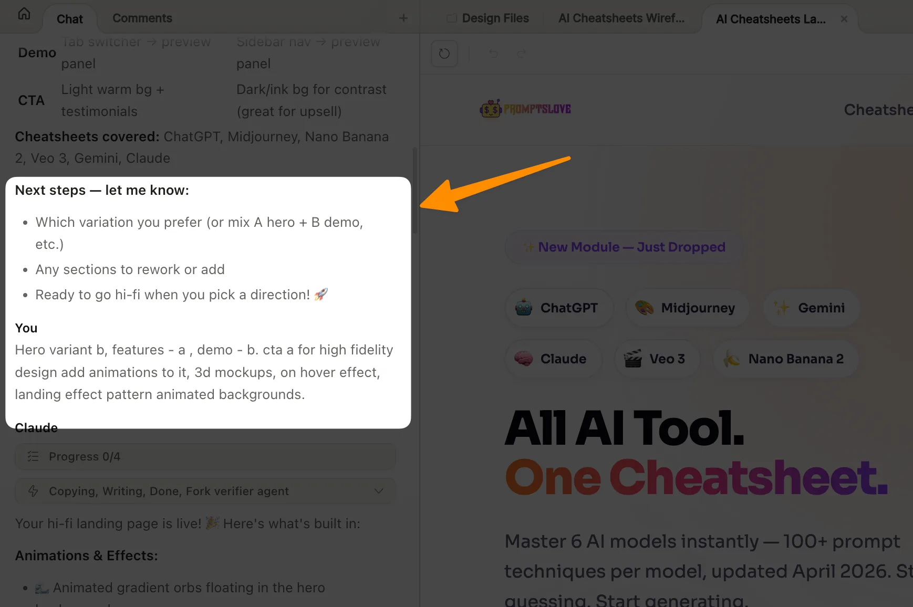The height and width of the screenshot is (607, 913).
Task: Close the AI Cheatsheets Landing tab
Action: click(x=844, y=19)
